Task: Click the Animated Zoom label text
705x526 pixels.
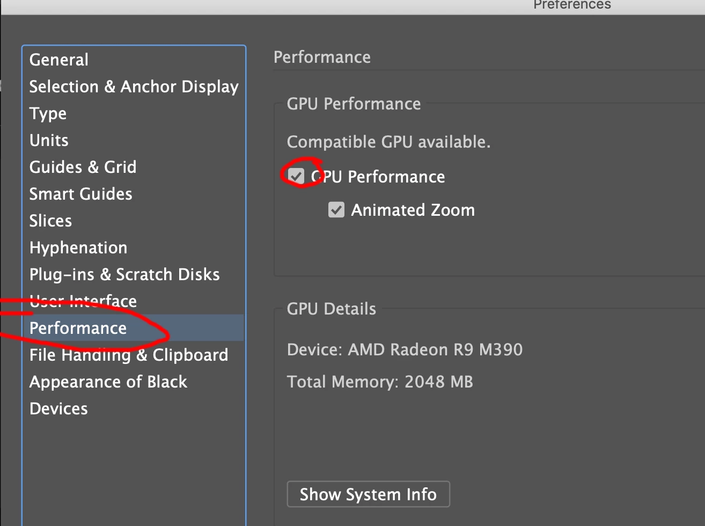Action: coord(413,210)
